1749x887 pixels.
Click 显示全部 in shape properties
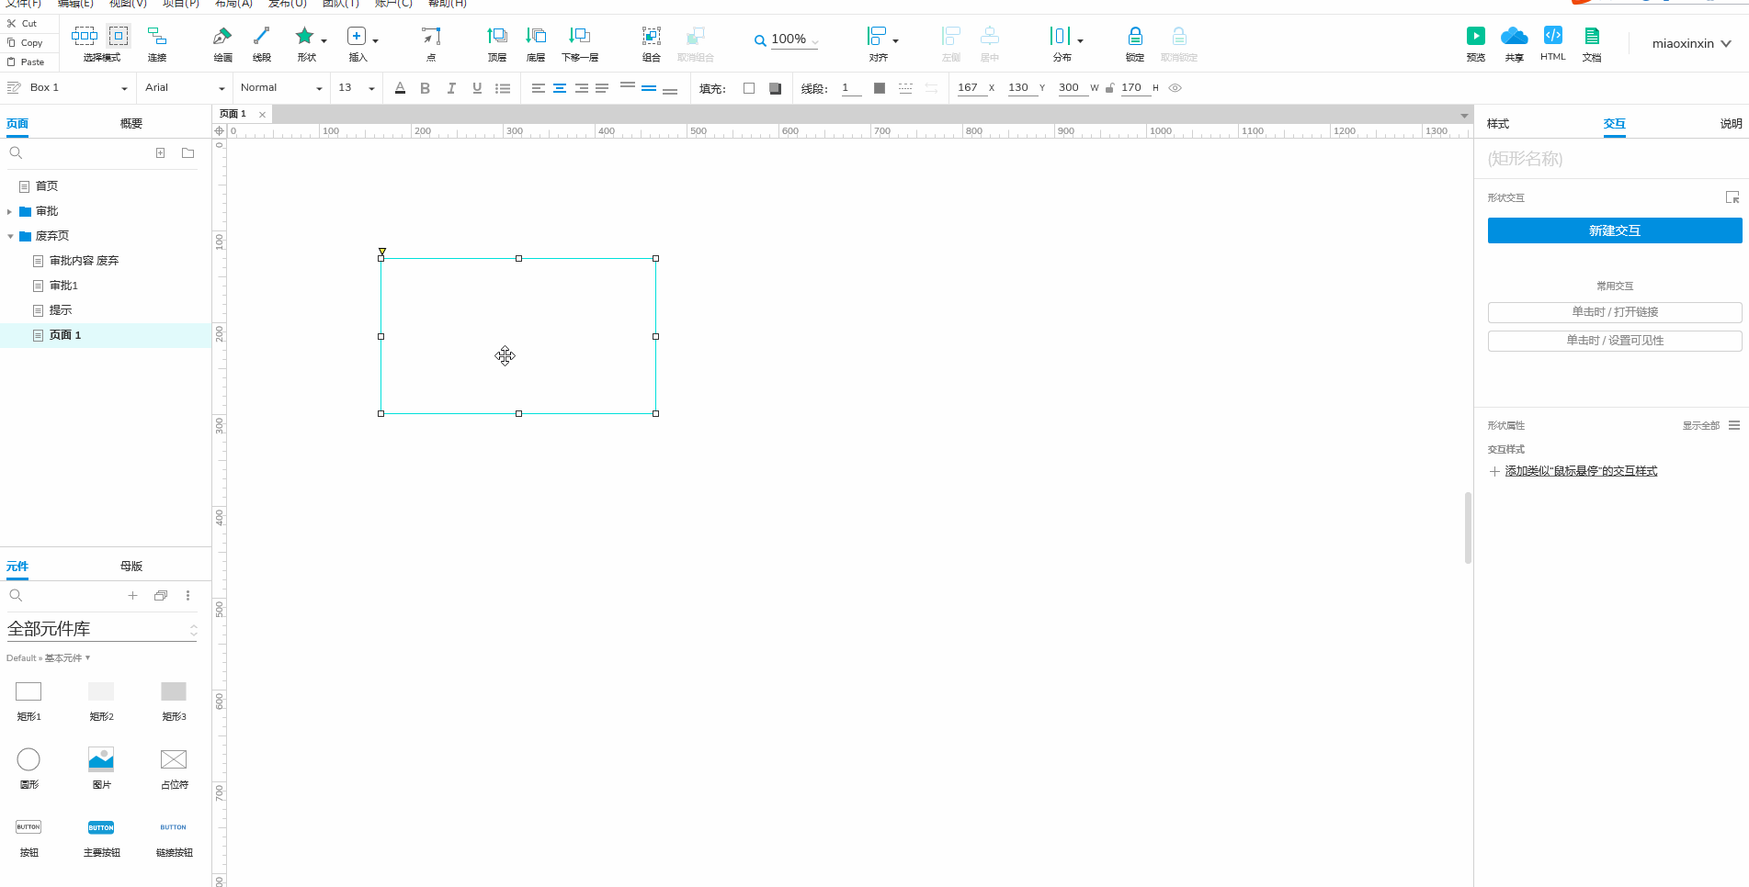[1700, 425]
